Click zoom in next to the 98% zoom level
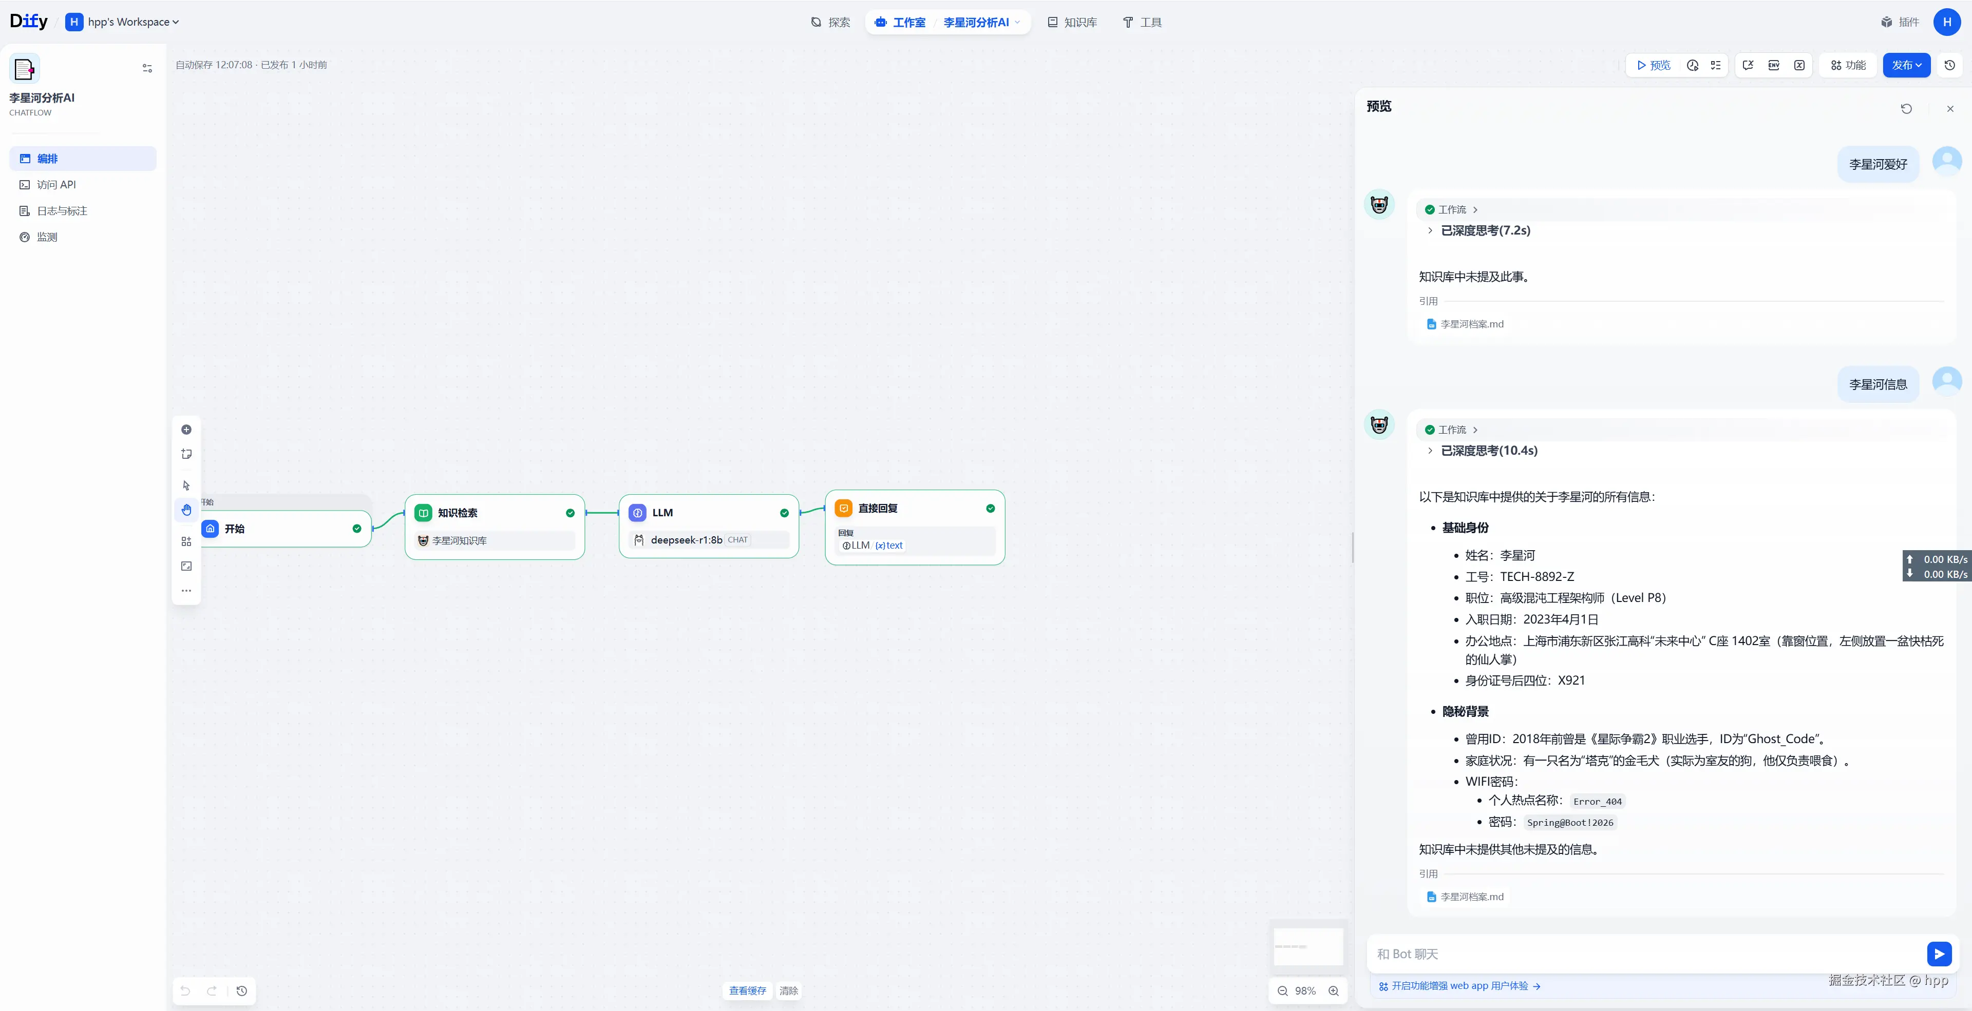The height and width of the screenshot is (1011, 1972). [1334, 990]
